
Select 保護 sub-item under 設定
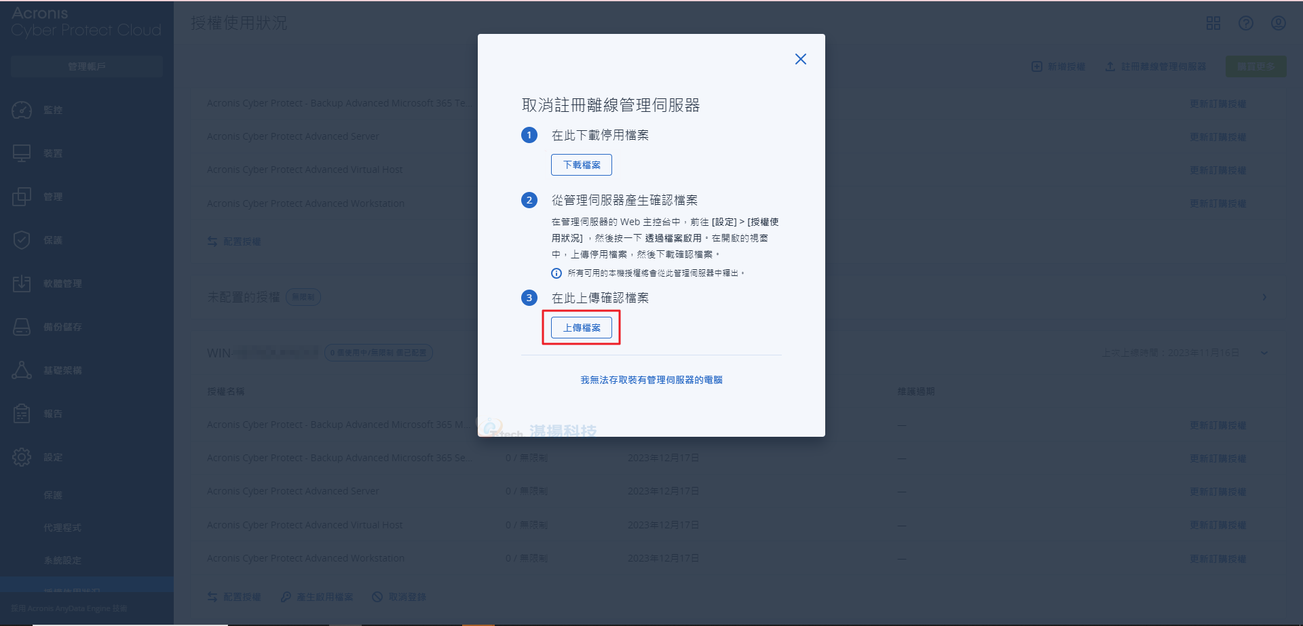click(53, 495)
